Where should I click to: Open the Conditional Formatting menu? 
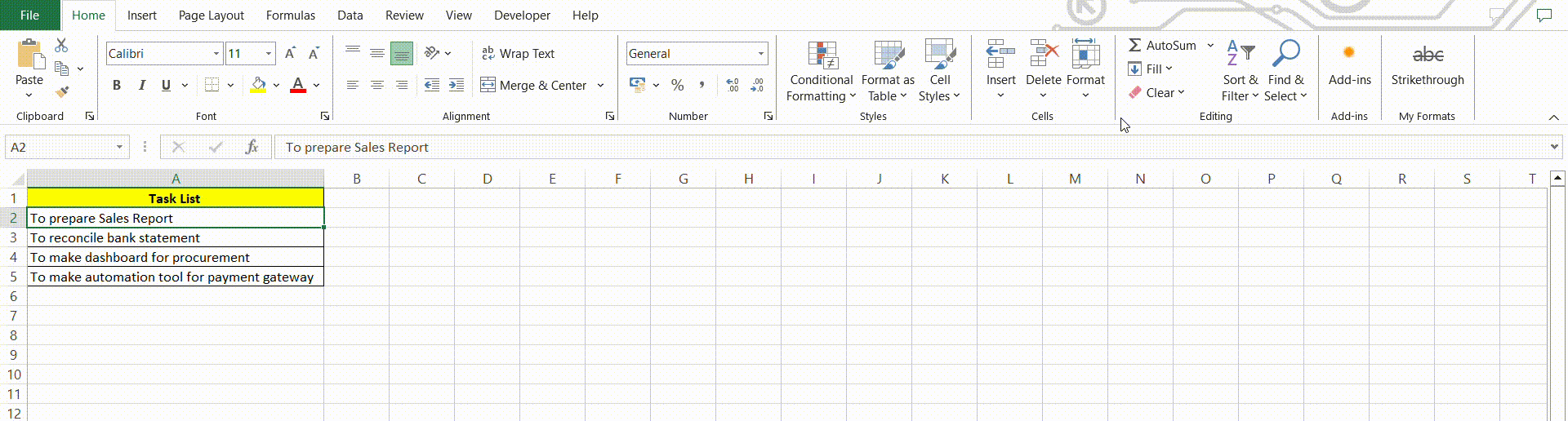tap(821, 72)
